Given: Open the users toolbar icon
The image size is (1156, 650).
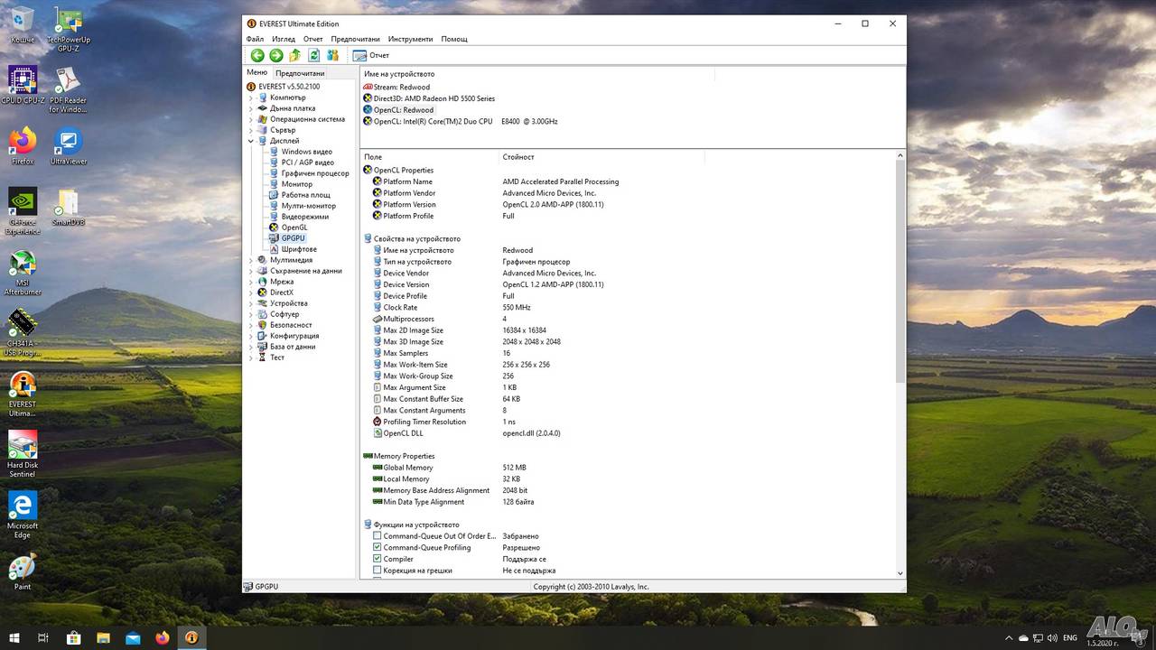Looking at the screenshot, I should click(332, 55).
